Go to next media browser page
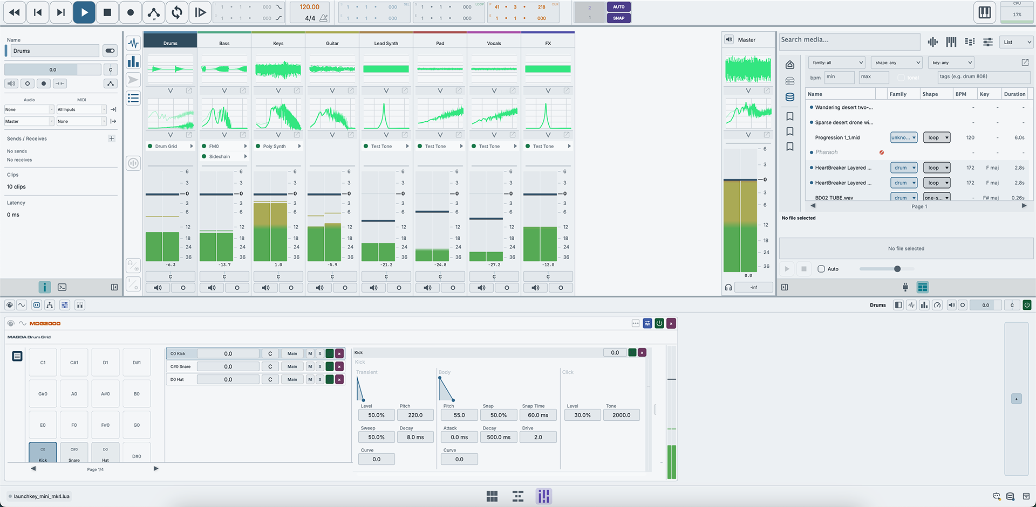The height and width of the screenshot is (507, 1036). click(1024, 206)
